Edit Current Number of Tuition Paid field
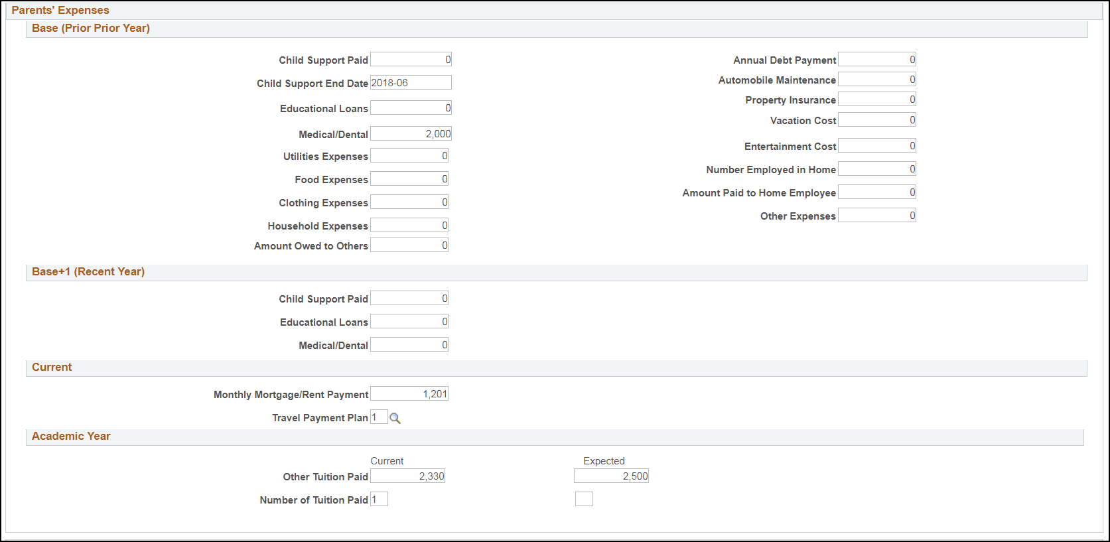The width and height of the screenshot is (1110, 542). click(x=379, y=500)
